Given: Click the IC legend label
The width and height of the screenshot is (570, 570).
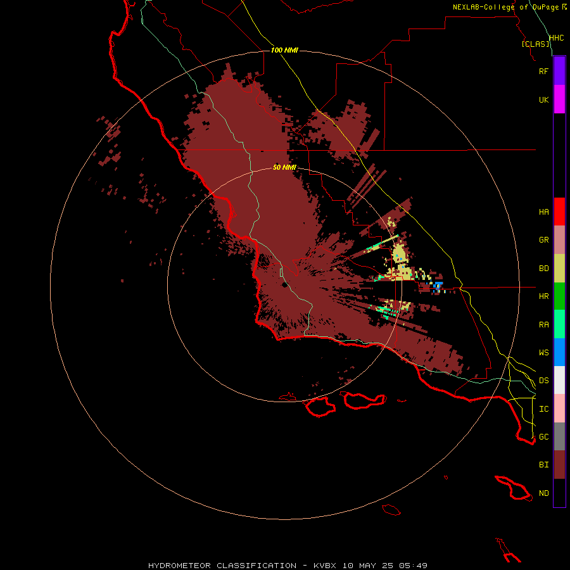Looking at the screenshot, I should (x=543, y=409).
